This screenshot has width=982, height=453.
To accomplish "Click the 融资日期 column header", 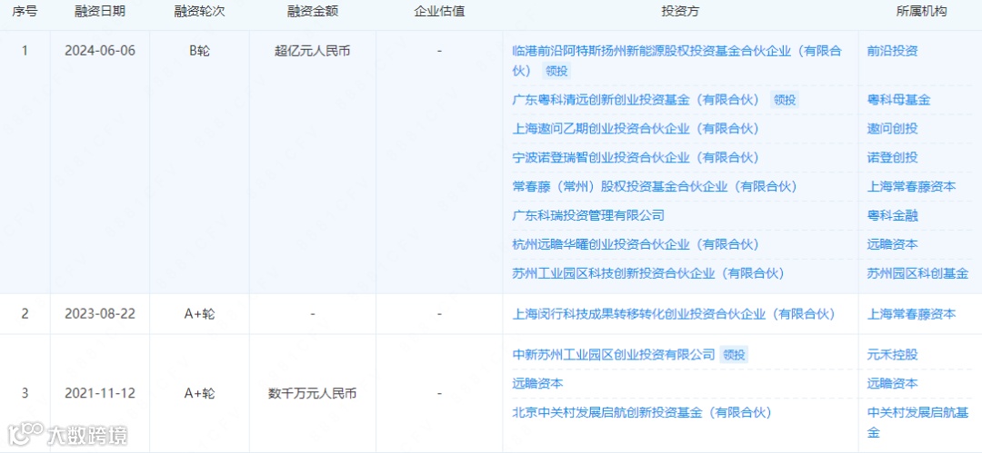I will [x=100, y=12].
